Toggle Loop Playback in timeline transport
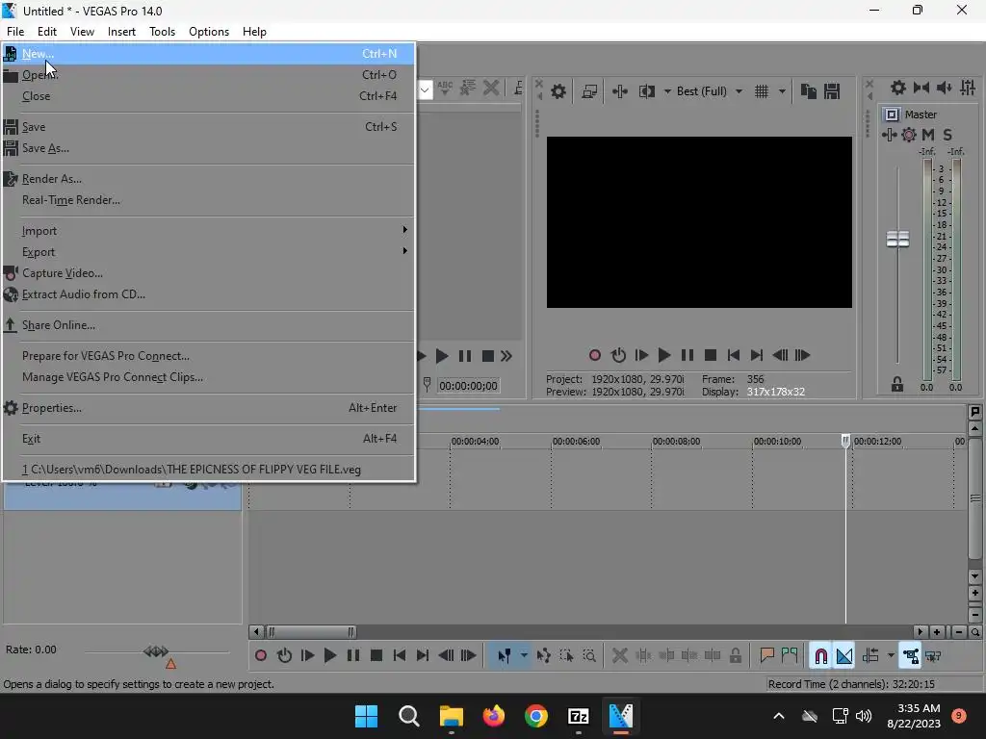The height and width of the screenshot is (739, 986). coord(284,656)
